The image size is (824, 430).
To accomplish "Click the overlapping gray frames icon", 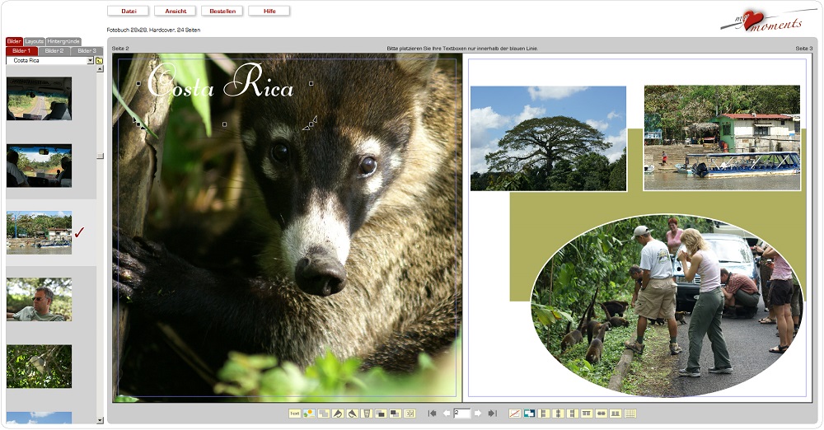I will 324,414.
